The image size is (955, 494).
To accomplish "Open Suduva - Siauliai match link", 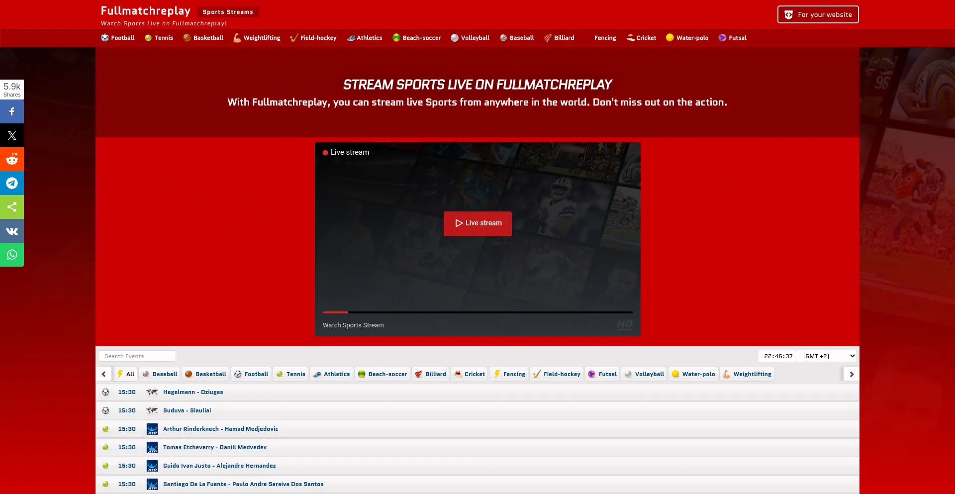I will (x=187, y=410).
